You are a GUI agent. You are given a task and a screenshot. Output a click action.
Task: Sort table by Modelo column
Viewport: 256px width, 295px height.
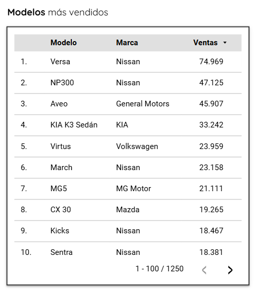pyautogui.click(x=64, y=43)
